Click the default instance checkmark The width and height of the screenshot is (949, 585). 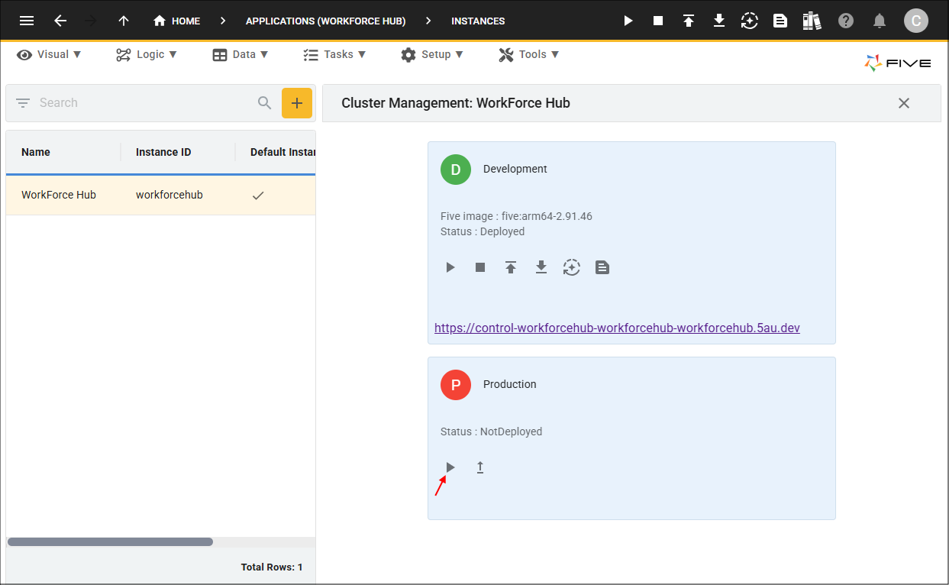pos(258,196)
